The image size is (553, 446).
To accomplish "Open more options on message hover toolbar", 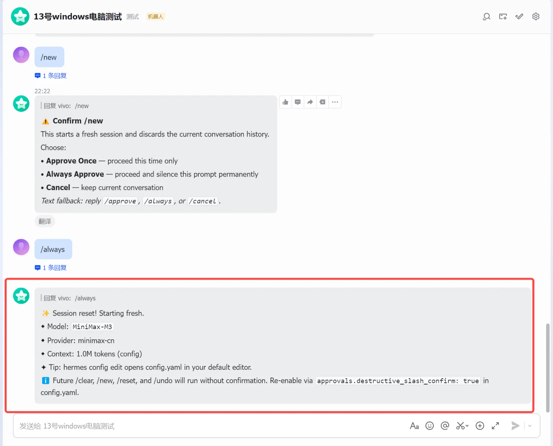I will click(335, 102).
